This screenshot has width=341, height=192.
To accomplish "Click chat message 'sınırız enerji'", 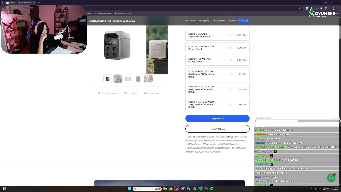I will [269, 177].
